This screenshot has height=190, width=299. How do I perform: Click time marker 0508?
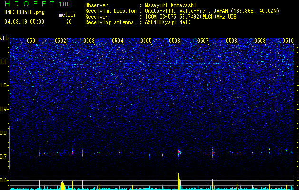click(x=231, y=40)
